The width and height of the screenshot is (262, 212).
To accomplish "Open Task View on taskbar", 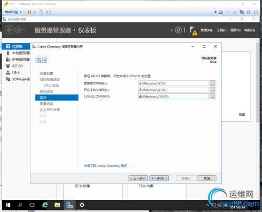I will [x=32, y=205].
